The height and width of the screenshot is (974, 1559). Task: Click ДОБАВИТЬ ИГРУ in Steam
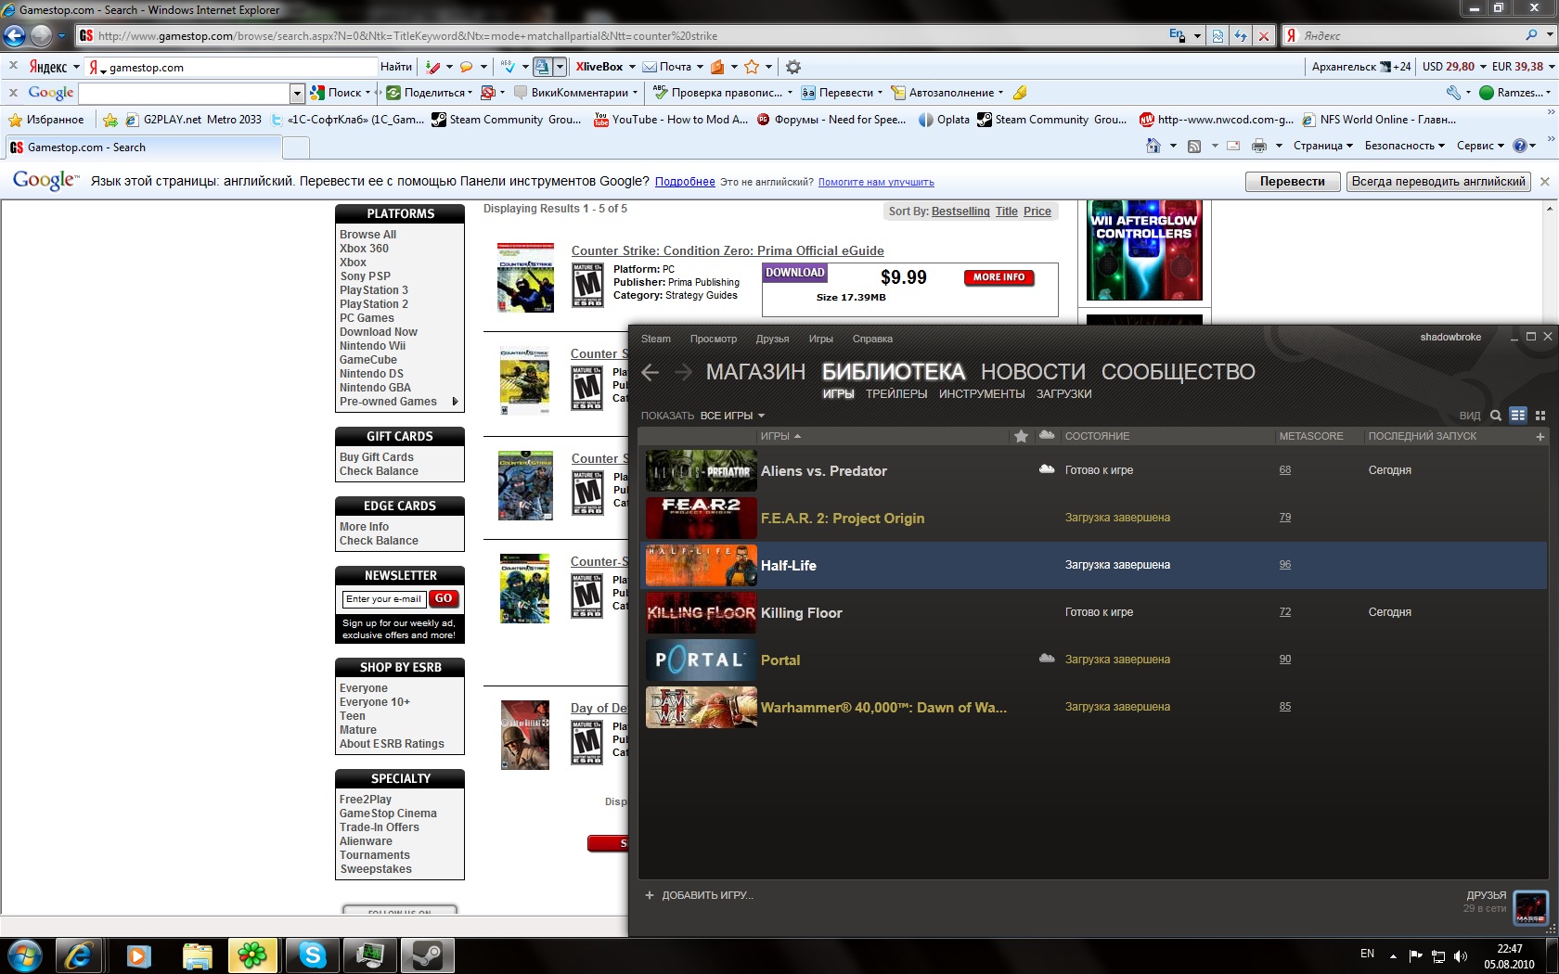click(700, 895)
